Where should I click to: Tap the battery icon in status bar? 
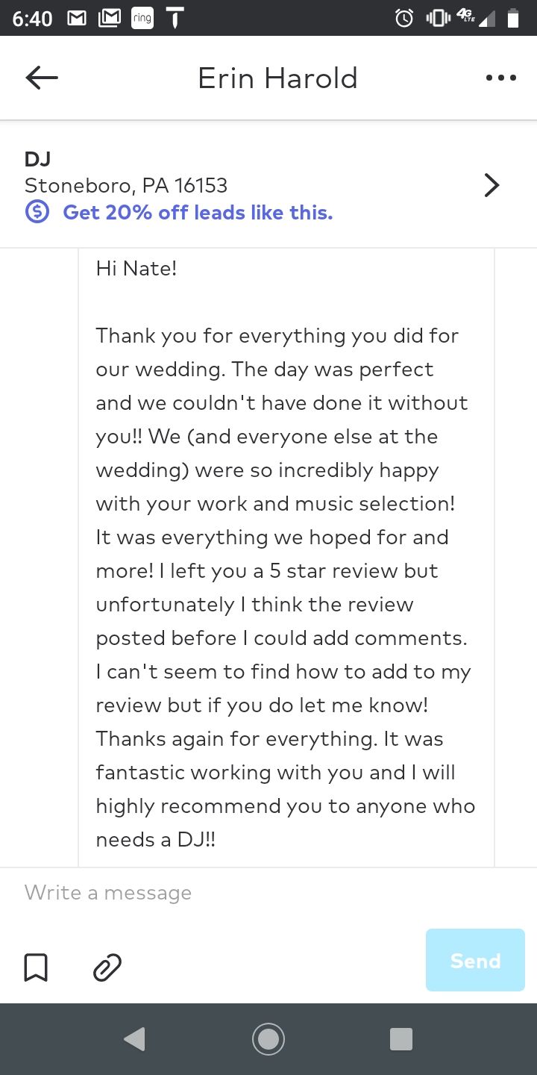513,19
